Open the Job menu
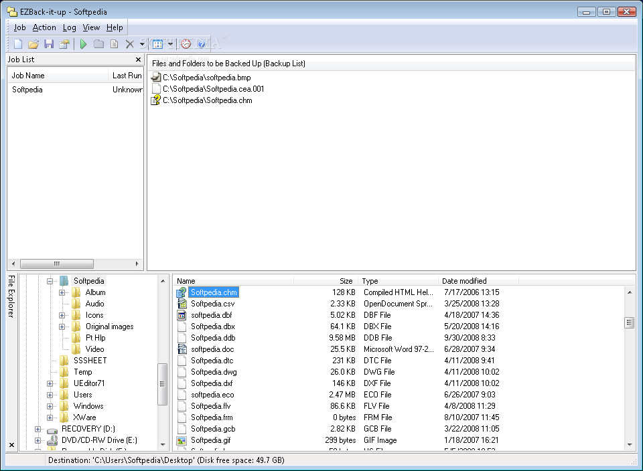 click(x=19, y=27)
